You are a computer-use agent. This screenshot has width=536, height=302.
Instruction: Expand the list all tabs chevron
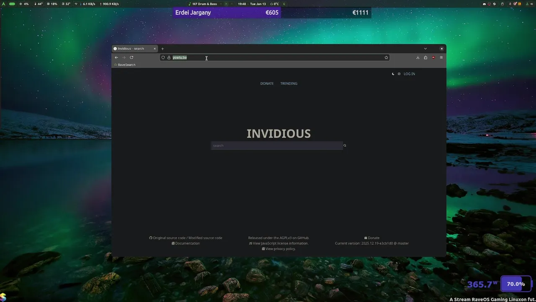425,49
